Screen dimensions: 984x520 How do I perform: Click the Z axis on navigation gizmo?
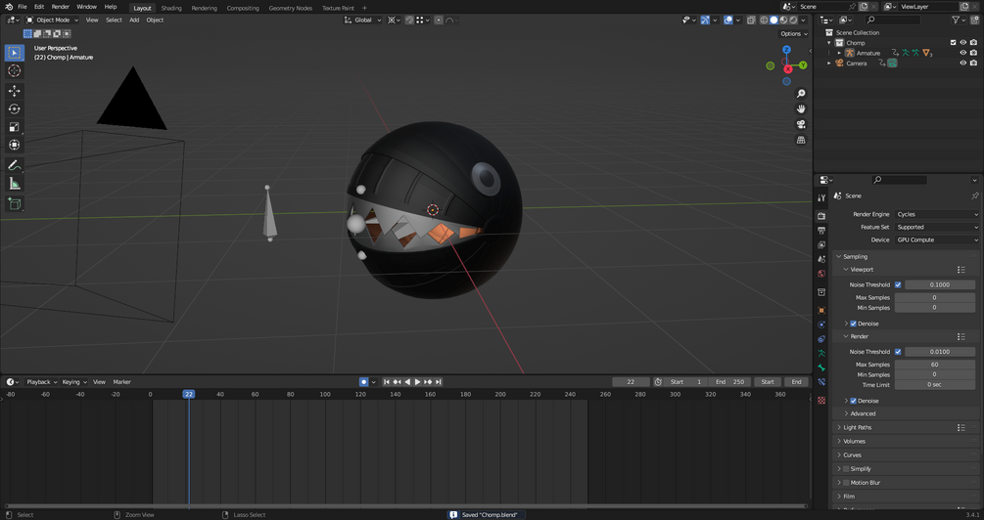tap(786, 50)
